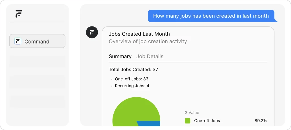Viewport: 291px width, 130px height.
Task: Click the Command icon in the sidebar
Action: tap(18, 41)
